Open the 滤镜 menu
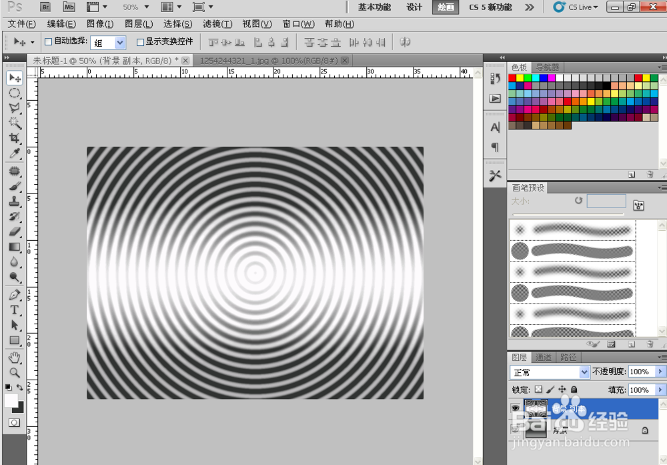This screenshot has height=465, width=667. tap(217, 24)
